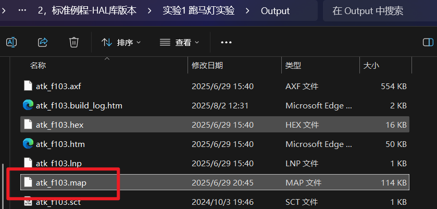Click the Rename toolbar icon
The image size is (437, 209).
(11, 42)
